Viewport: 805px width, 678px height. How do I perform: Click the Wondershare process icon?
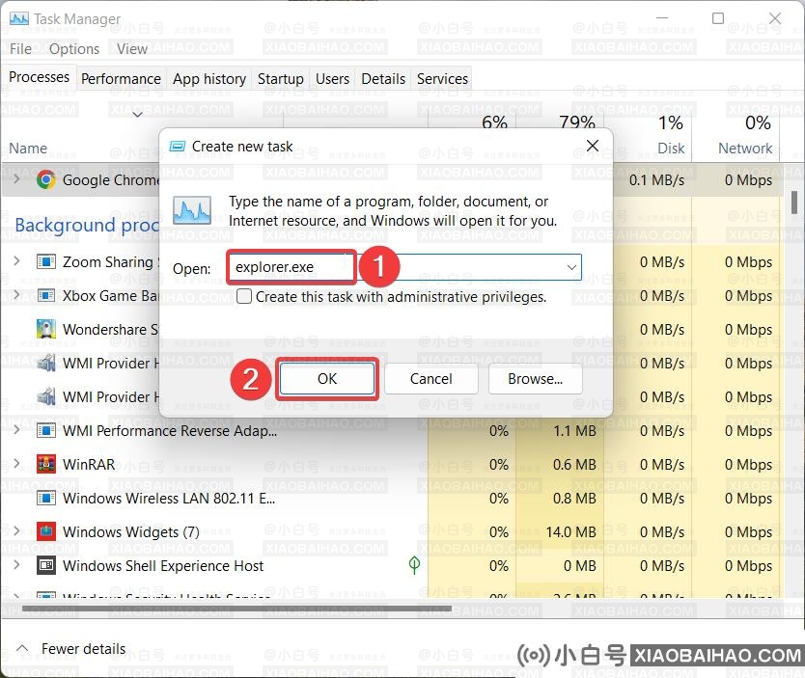click(46, 329)
